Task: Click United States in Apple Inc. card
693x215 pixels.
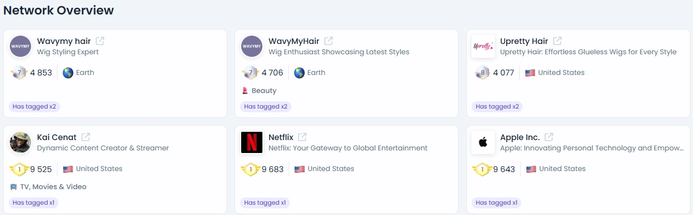Action: 563,169
